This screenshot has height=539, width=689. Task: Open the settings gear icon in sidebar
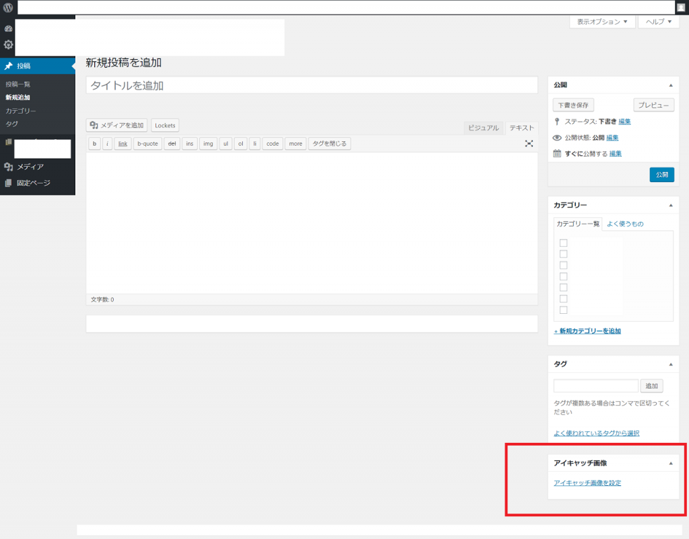coord(8,44)
